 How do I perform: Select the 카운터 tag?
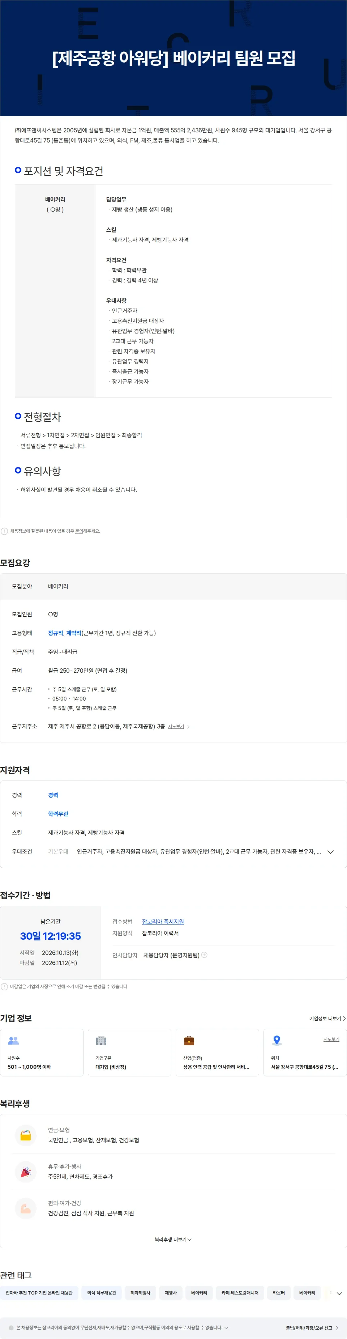(x=279, y=1293)
